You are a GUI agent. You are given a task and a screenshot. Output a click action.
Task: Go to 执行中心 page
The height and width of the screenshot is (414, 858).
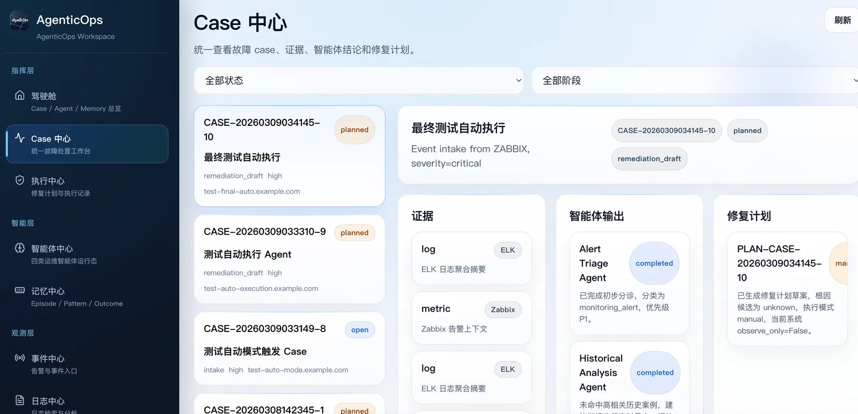[87, 186]
